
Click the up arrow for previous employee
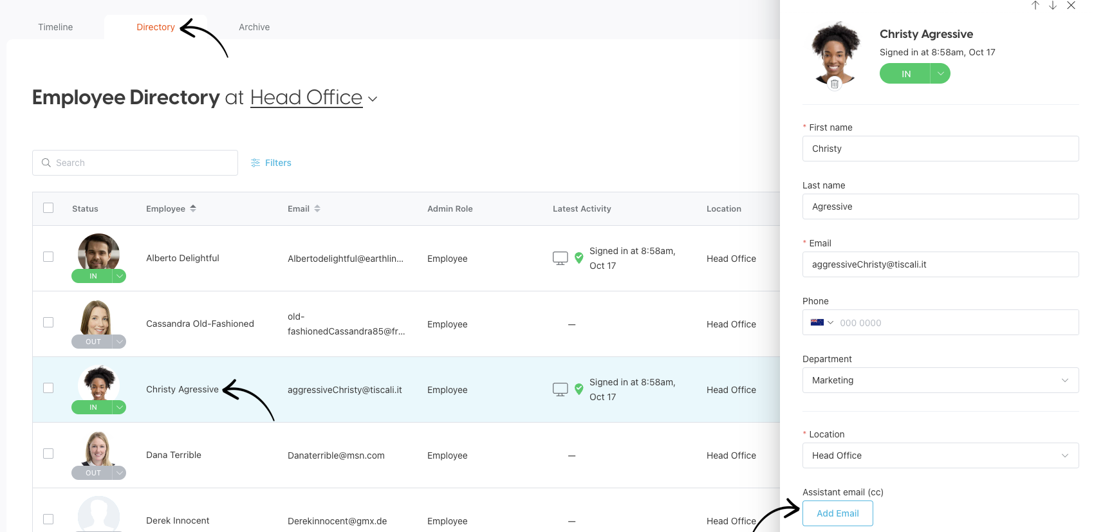pos(1035,6)
